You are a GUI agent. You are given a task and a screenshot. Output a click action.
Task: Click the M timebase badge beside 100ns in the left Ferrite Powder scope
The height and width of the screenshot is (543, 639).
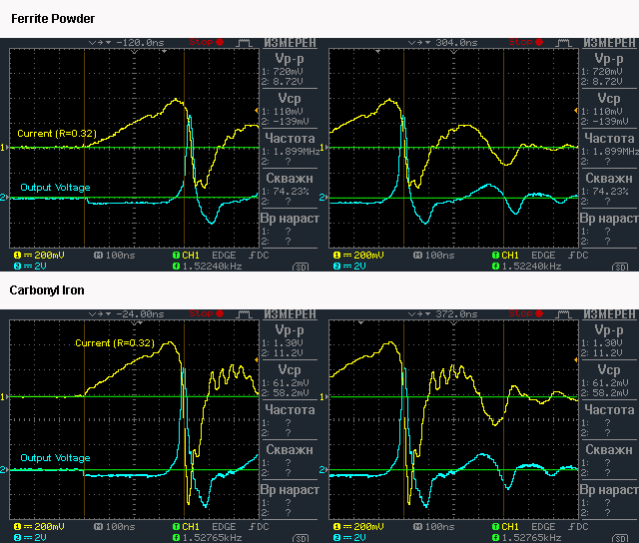click(98, 256)
